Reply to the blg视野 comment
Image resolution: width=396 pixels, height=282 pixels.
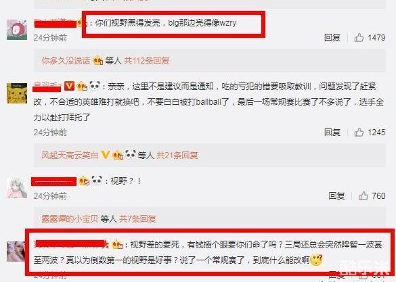tap(332, 38)
